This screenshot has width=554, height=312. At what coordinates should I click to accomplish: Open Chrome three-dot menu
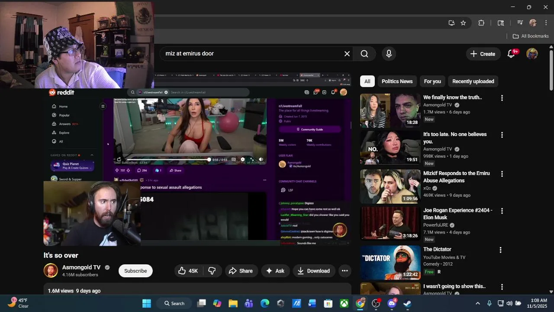click(545, 23)
